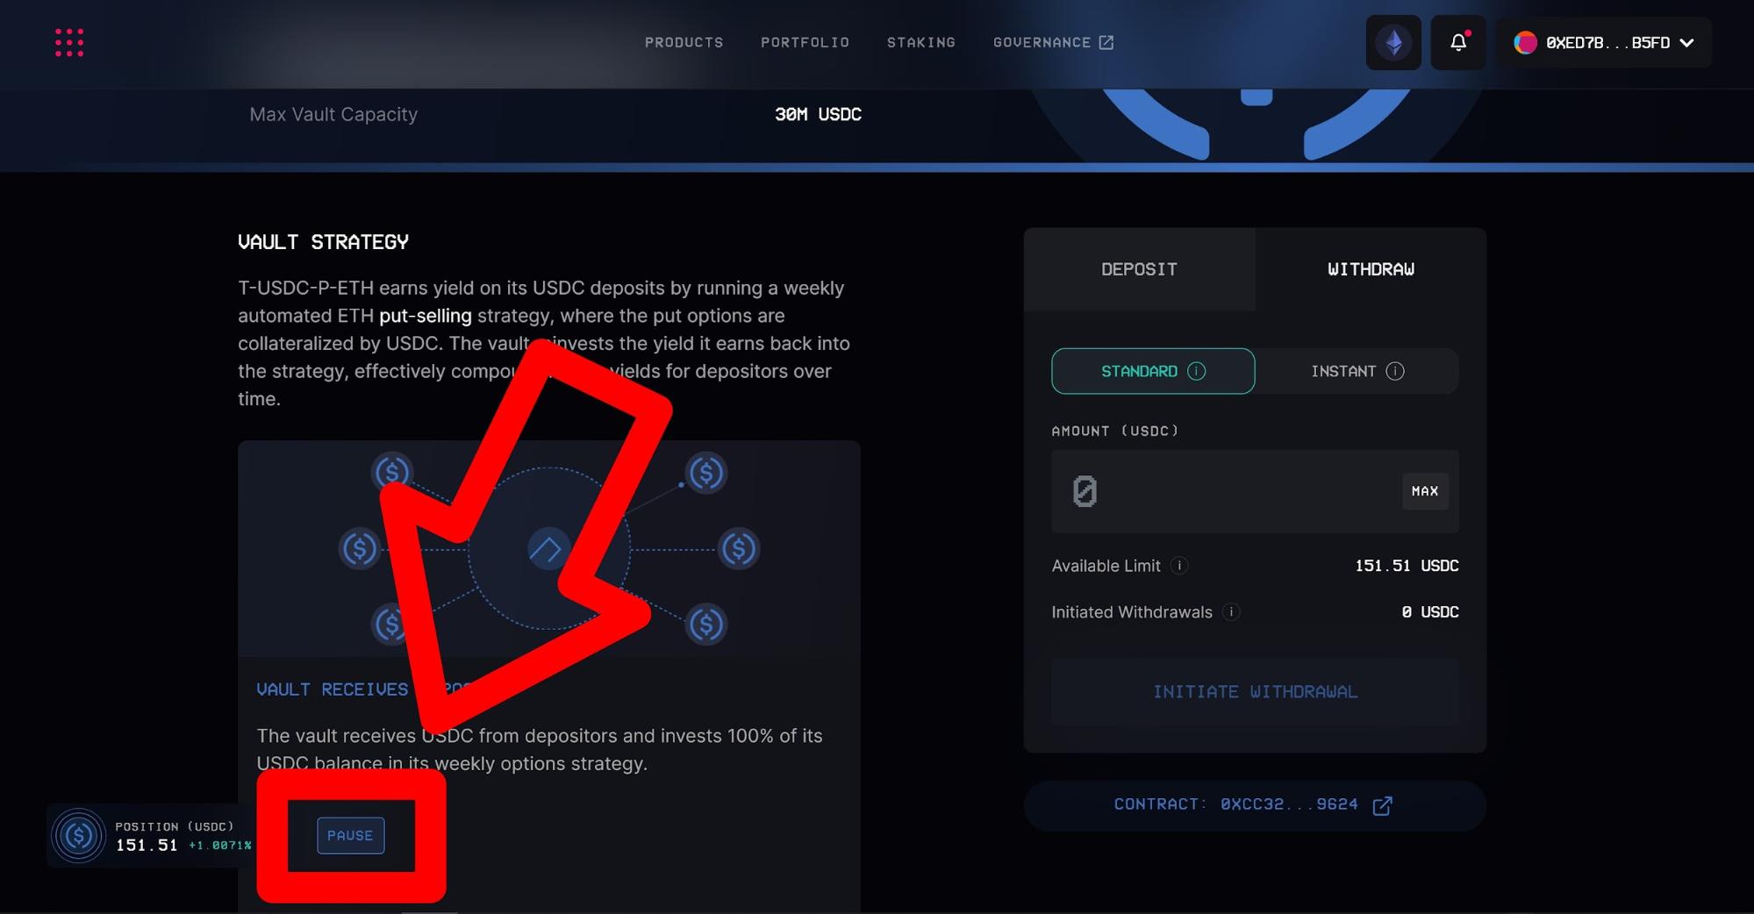
Task: Click the USDC position coin icon
Action: click(78, 836)
